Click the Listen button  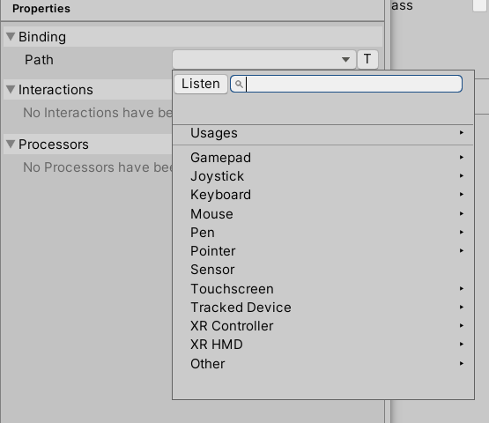click(x=201, y=84)
